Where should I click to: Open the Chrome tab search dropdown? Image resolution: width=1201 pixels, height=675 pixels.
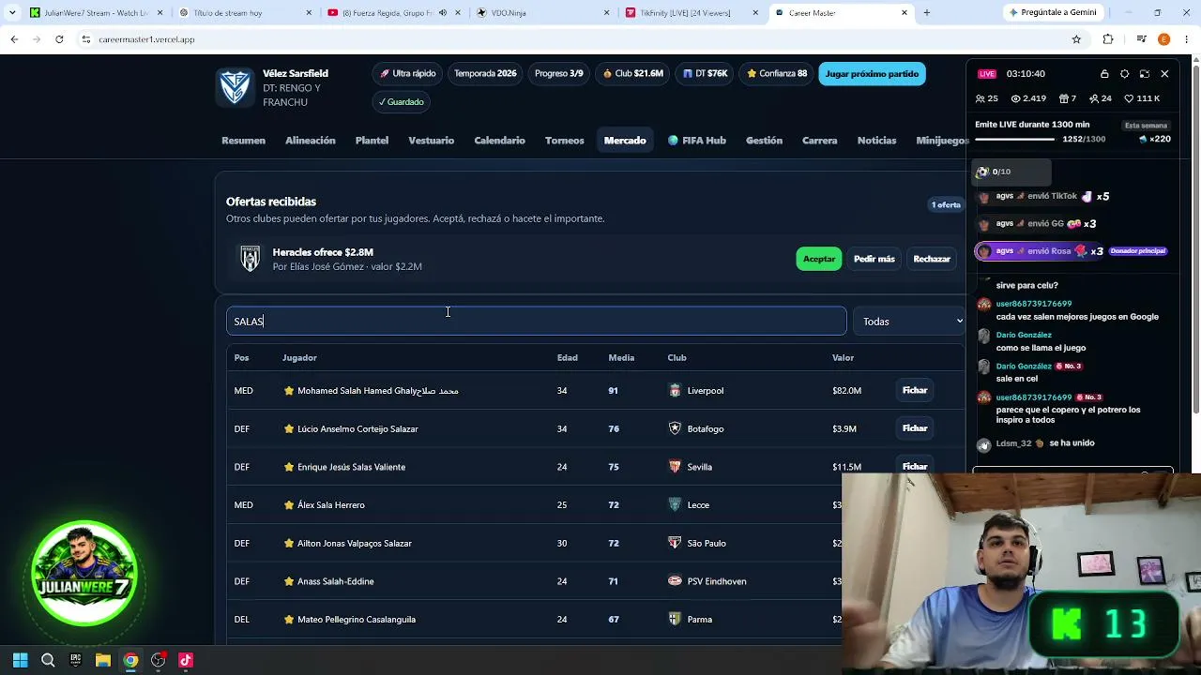coord(12,13)
